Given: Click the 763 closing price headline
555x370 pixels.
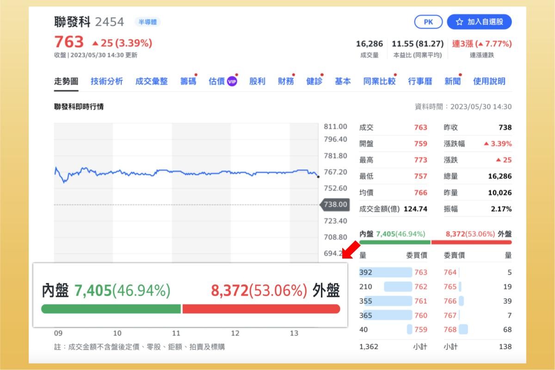Looking at the screenshot, I should [x=69, y=43].
